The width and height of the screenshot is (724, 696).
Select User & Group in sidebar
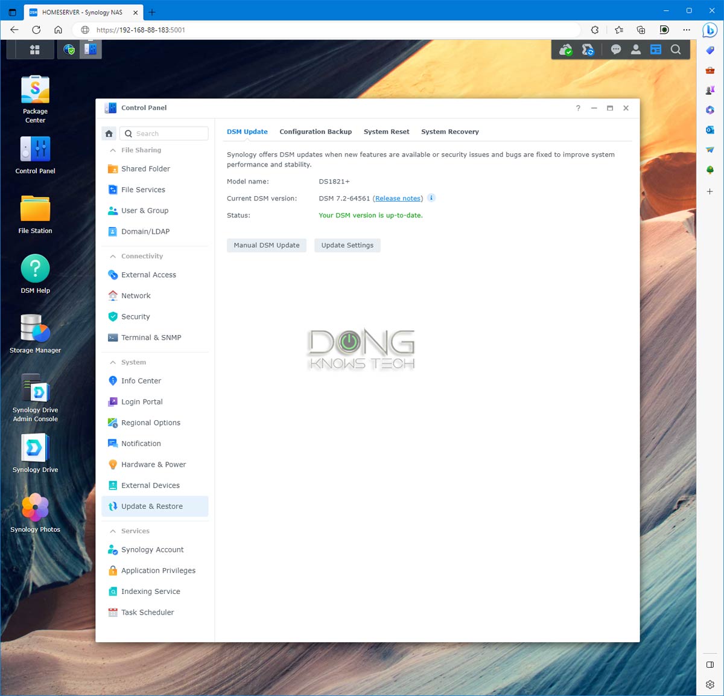[154, 211]
